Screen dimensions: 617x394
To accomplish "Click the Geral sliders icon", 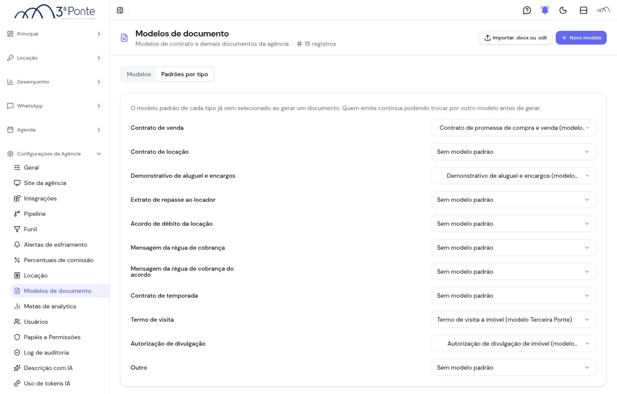I will click(17, 167).
